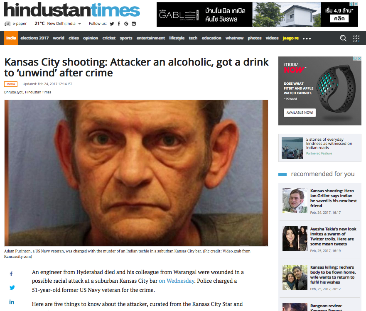Open Ian Grillot recommended story thumbnail
Viewport: 366px width, 311px height.
pos(295,201)
